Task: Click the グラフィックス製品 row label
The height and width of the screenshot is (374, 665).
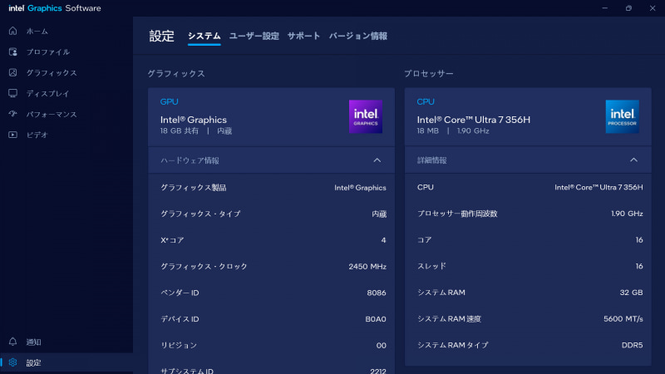Action: (194, 188)
